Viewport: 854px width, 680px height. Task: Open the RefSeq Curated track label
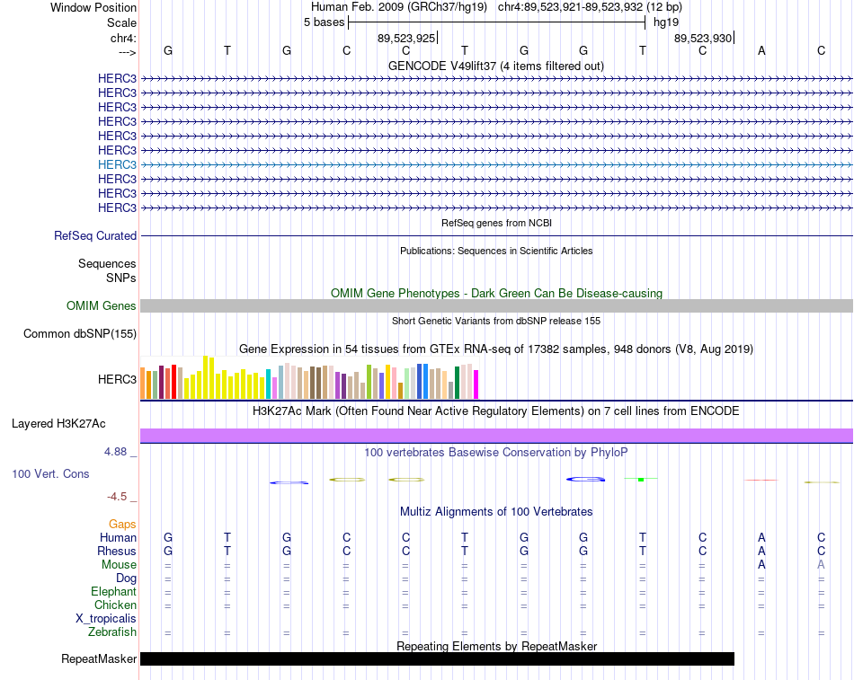pyautogui.click(x=95, y=235)
